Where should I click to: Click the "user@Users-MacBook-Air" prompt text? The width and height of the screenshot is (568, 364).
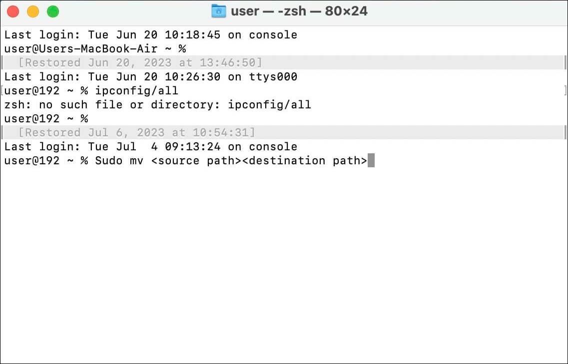coord(80,49)
